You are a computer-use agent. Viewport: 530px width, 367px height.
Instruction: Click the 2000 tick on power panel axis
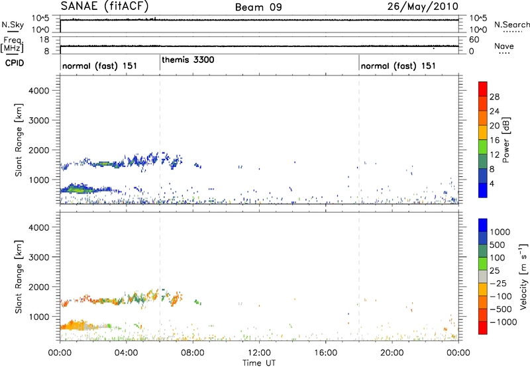(38, 150)
